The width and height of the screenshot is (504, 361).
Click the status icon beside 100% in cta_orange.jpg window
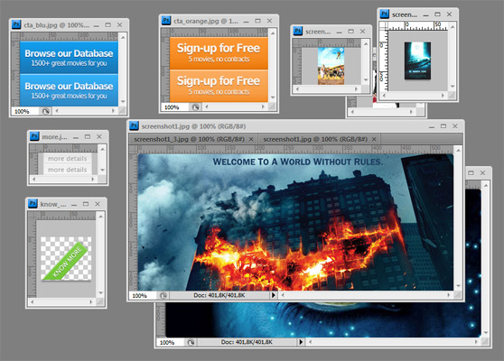[x=195, y=107]
